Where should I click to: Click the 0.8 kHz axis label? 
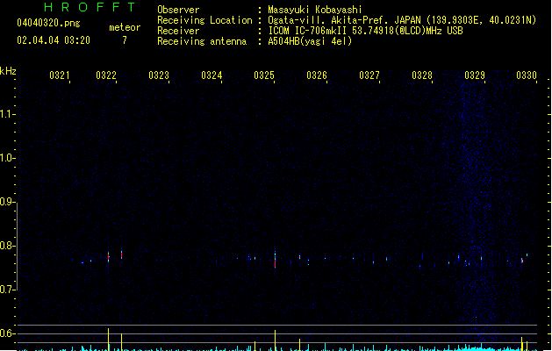[x=7, y=246]
